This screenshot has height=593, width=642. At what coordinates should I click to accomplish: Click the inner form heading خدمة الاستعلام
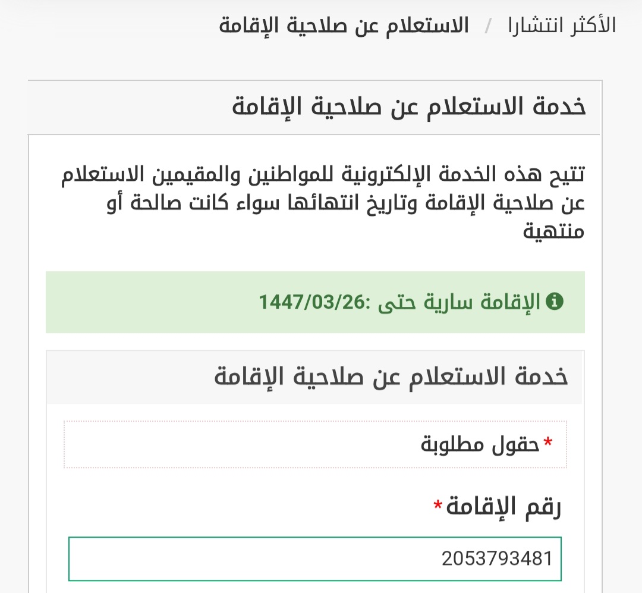pos(391,376)
